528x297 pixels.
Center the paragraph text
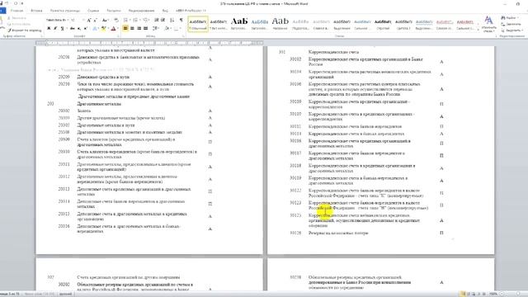[x=132, y=29]
